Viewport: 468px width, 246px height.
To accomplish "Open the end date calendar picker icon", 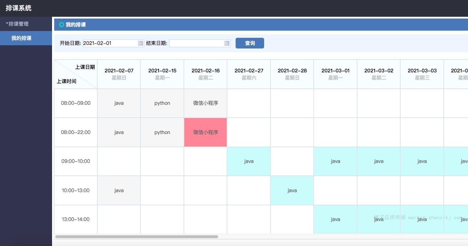I will pyautogui.click(x=227, y=43).
